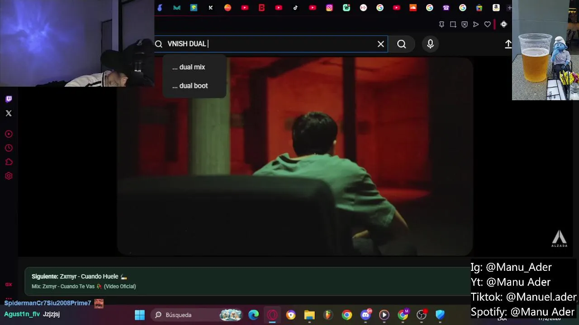This screenshot has height=325, width=579.
Task: Open a new browser tab
Action: [509, 8]
